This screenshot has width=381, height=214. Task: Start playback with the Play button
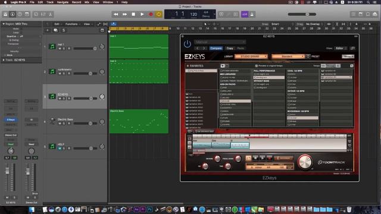(142, 14)
